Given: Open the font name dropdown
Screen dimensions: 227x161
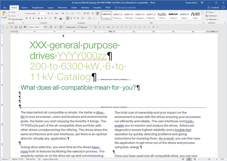Looking at the screenshot, I should pyautogui.click(x=37, y=13).
